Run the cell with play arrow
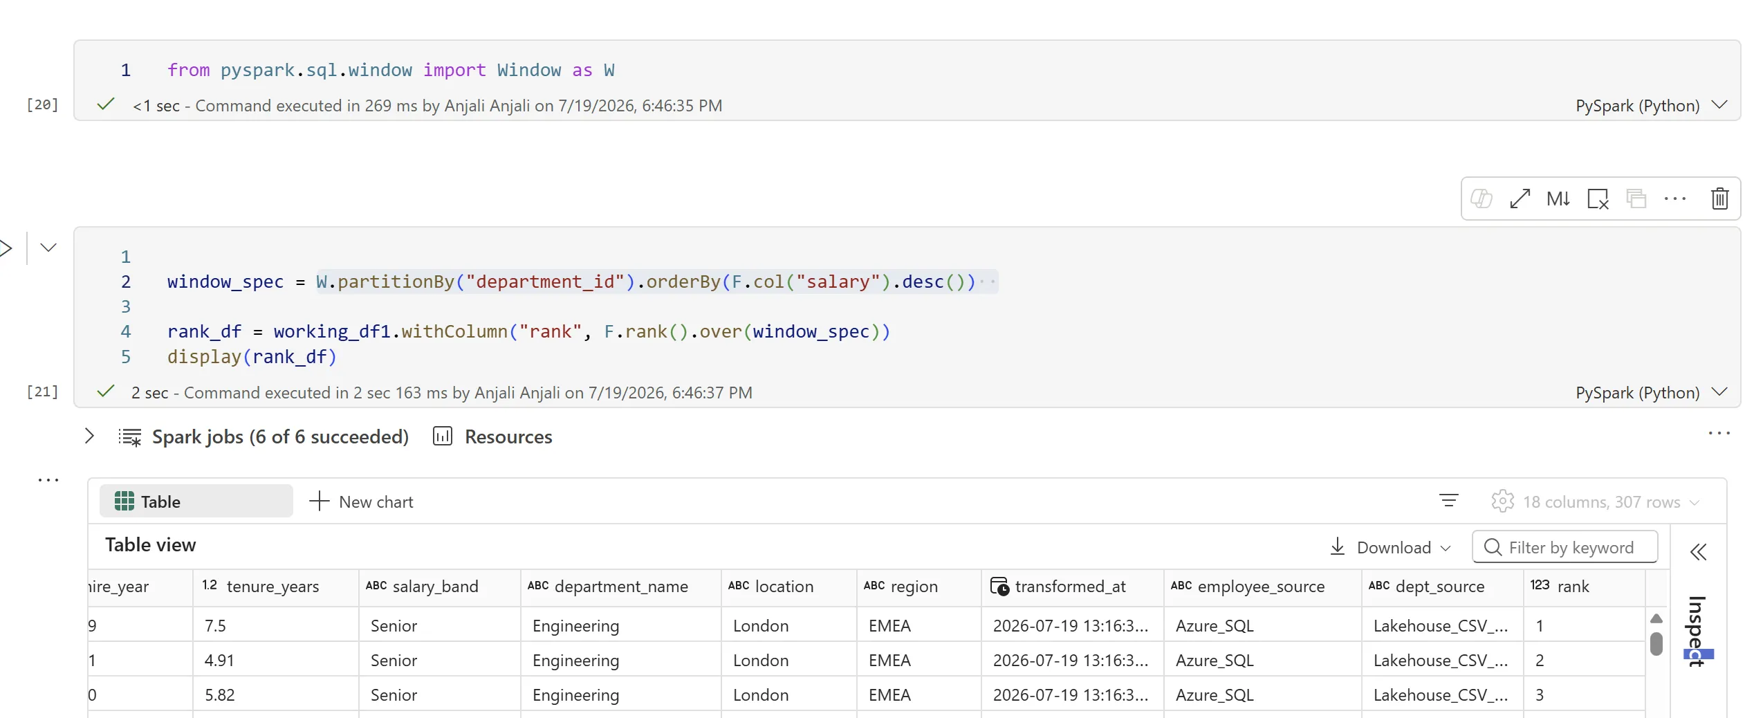Screen dimensions: 1754x718 6,248
